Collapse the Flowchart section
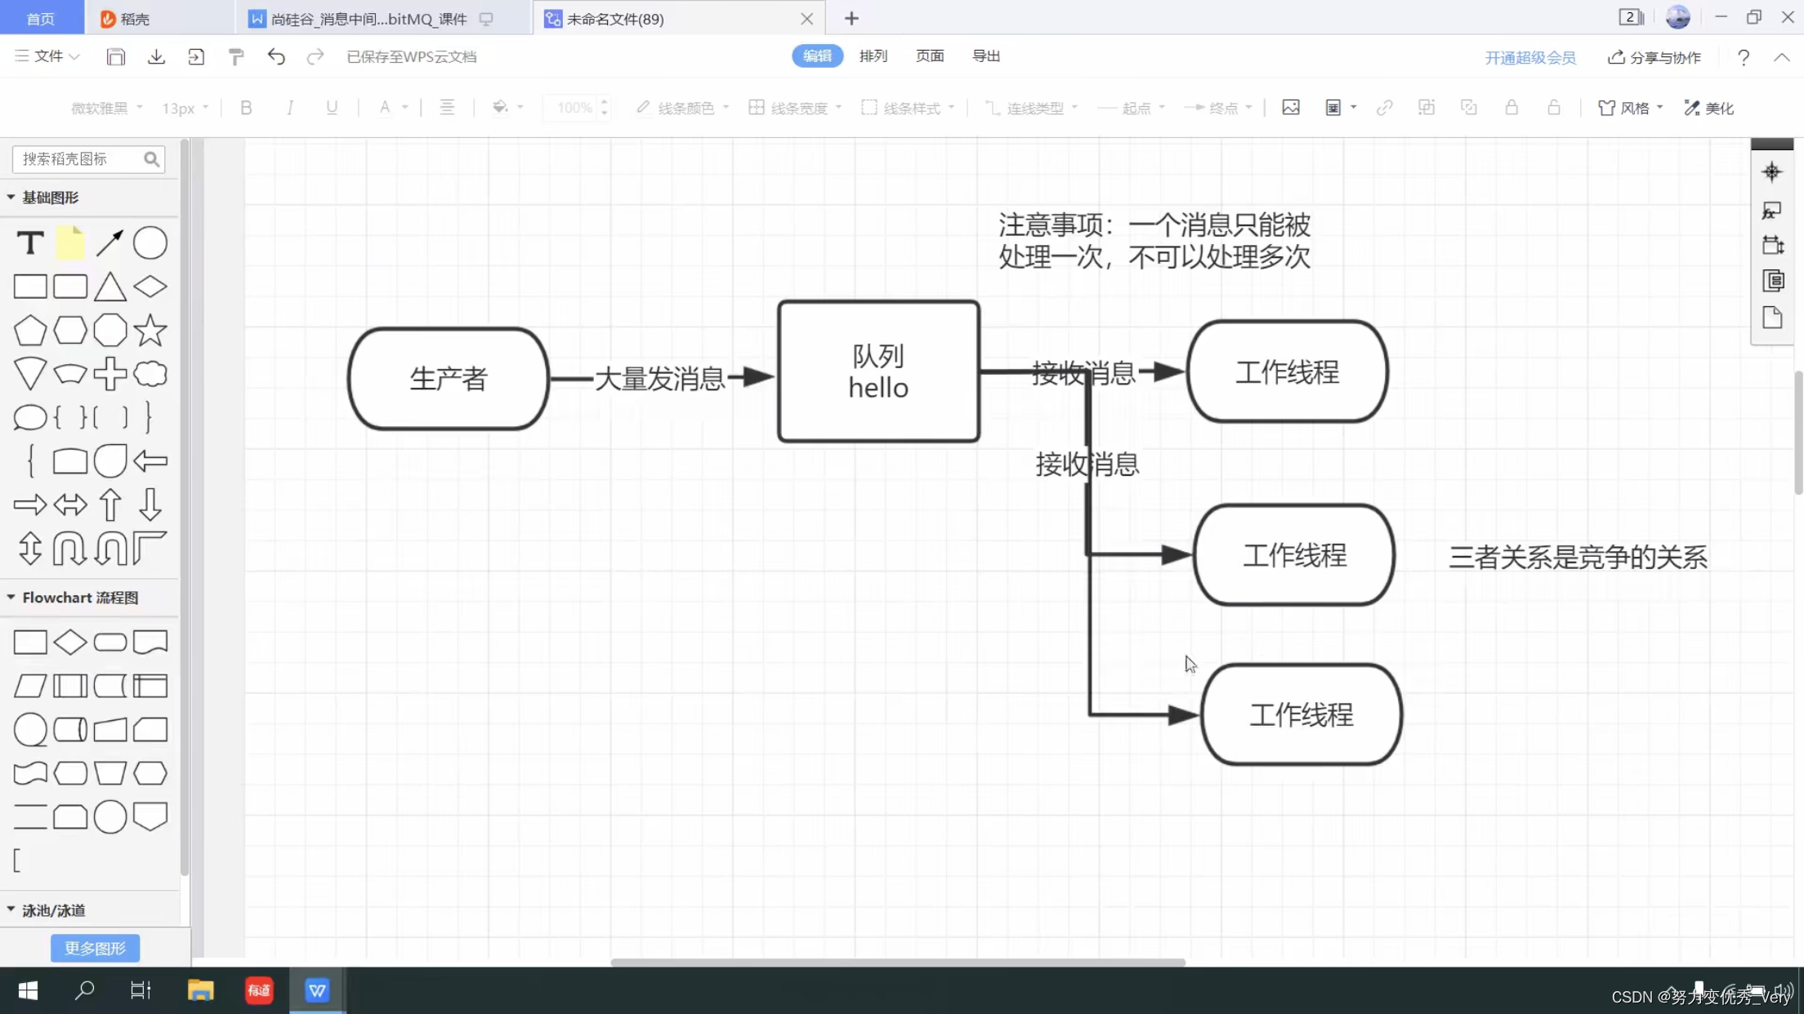 click(11, 598)
